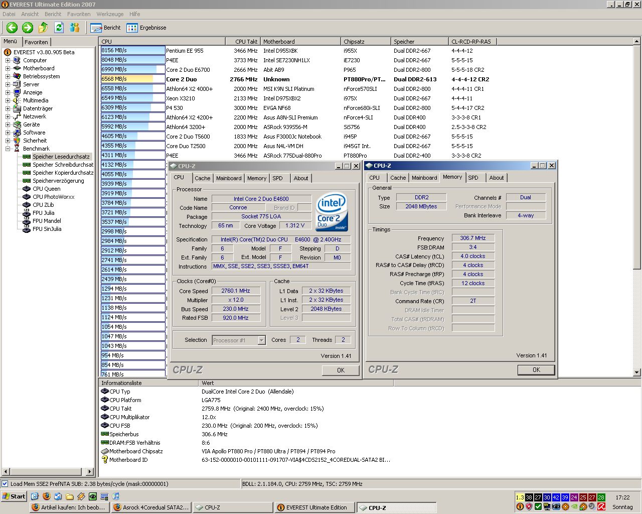Screen dimensions: 642x514
Task: Open the SPD tab in left CPU-Z window
Action: 277,178
